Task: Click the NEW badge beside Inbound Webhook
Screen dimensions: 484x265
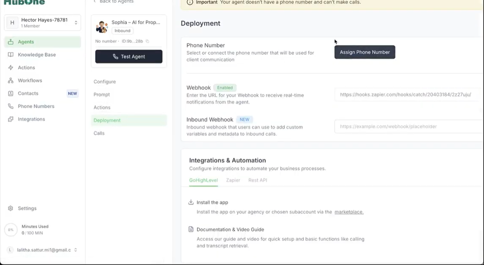Action: [244, 119]
